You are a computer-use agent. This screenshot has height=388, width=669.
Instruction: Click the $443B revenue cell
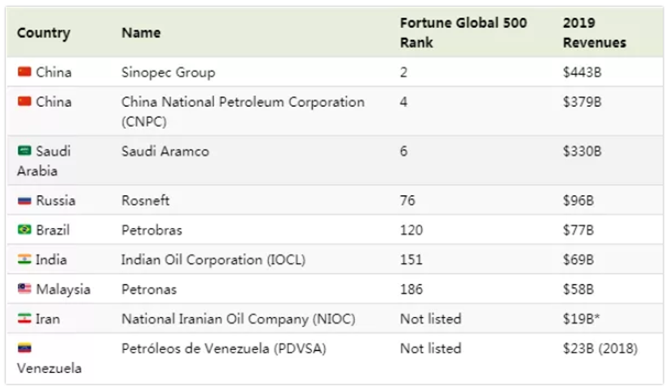click(x=582, y=73)
